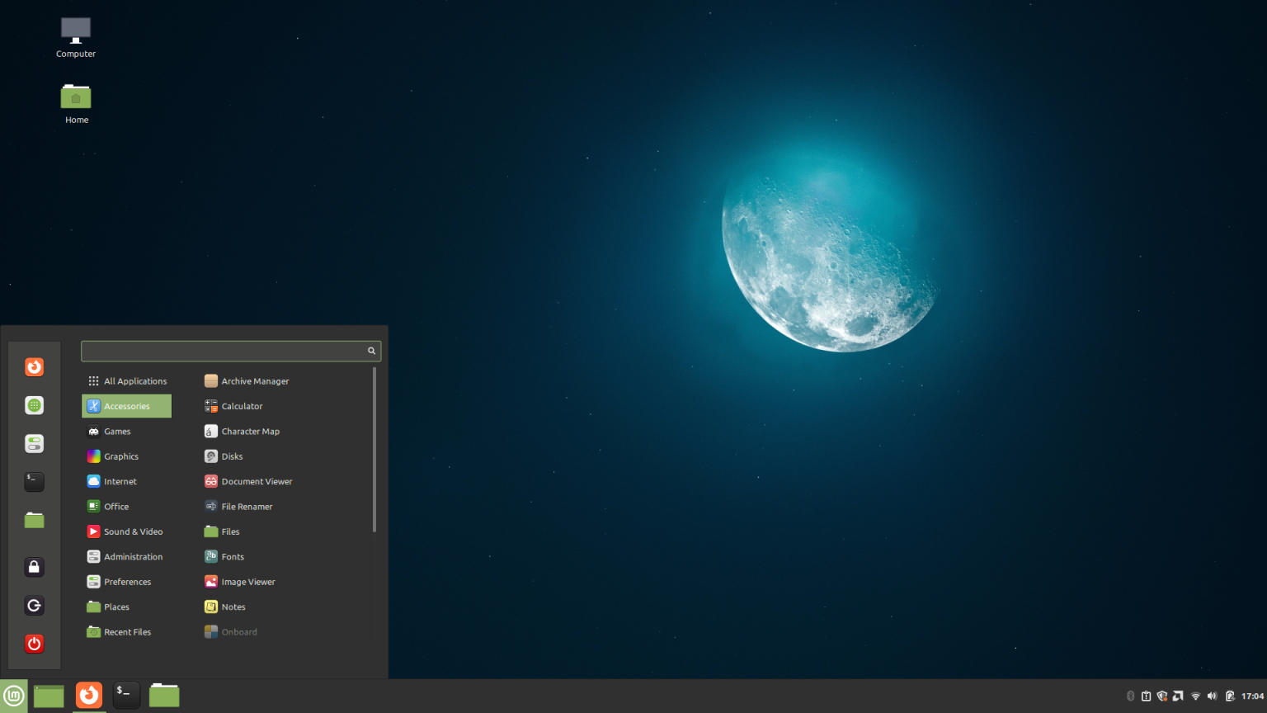Viewport: 1267px width, 713px height.
Task: Open the volume control in the tray
Action: pos(1213,696)
